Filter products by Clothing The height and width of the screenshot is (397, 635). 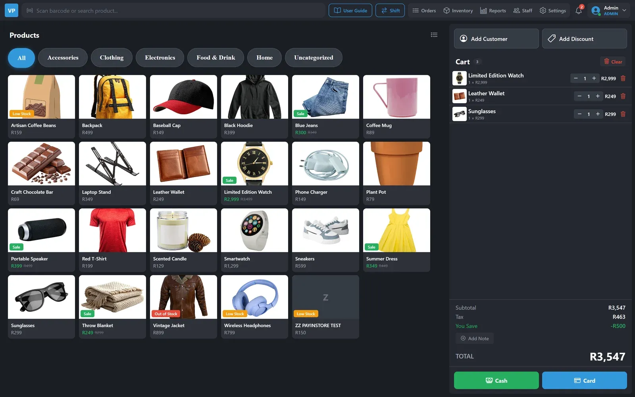pos(112,58)
